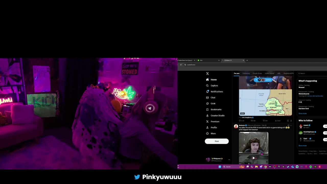Open Discord from the taskbar
This screenshot has width=327, height=184.
click(x=261, y=167)
